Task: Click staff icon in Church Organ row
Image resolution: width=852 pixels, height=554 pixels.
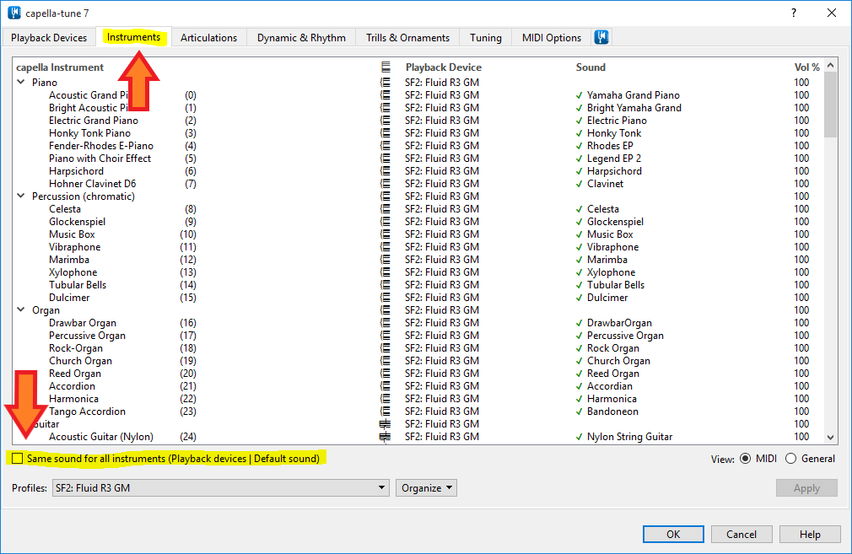Action: 385,361
